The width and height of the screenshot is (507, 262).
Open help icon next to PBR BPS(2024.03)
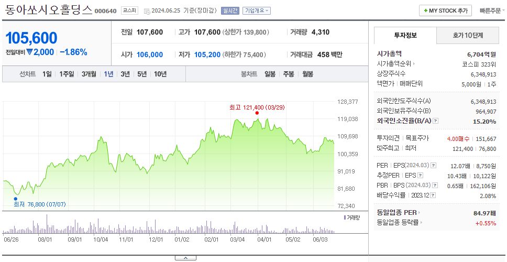pos(436,185)
